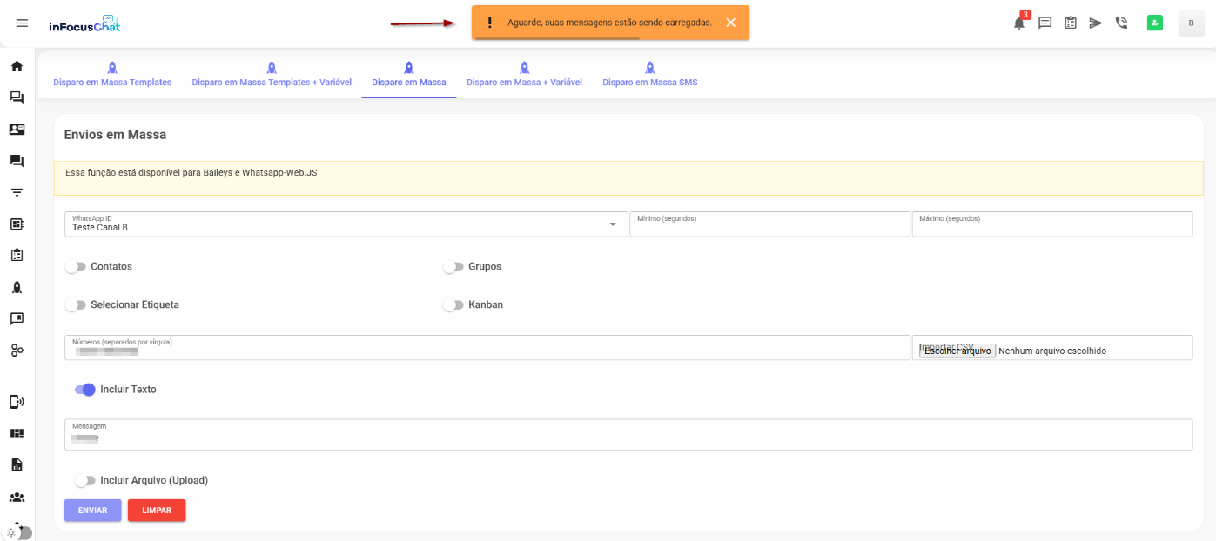Viewport: 1216px width, 541px height.
Task: Click the green user status icon
Action: (x=1155, y=23)
